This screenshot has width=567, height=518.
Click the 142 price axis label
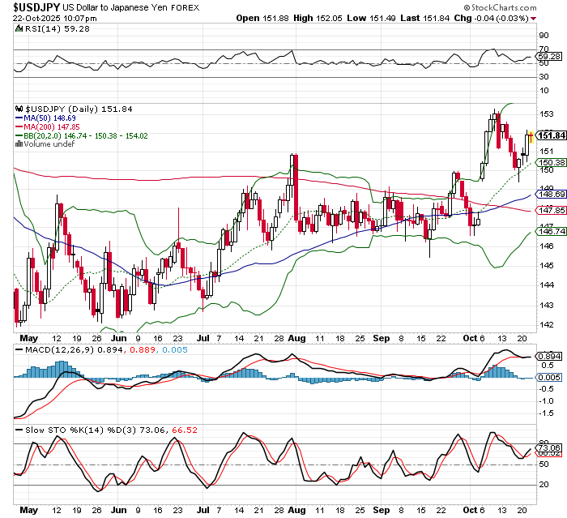[547, 325]
